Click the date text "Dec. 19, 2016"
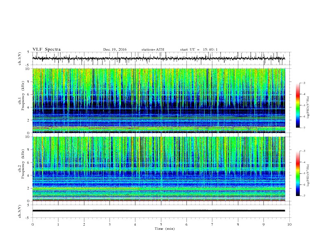 click(115, 49)
